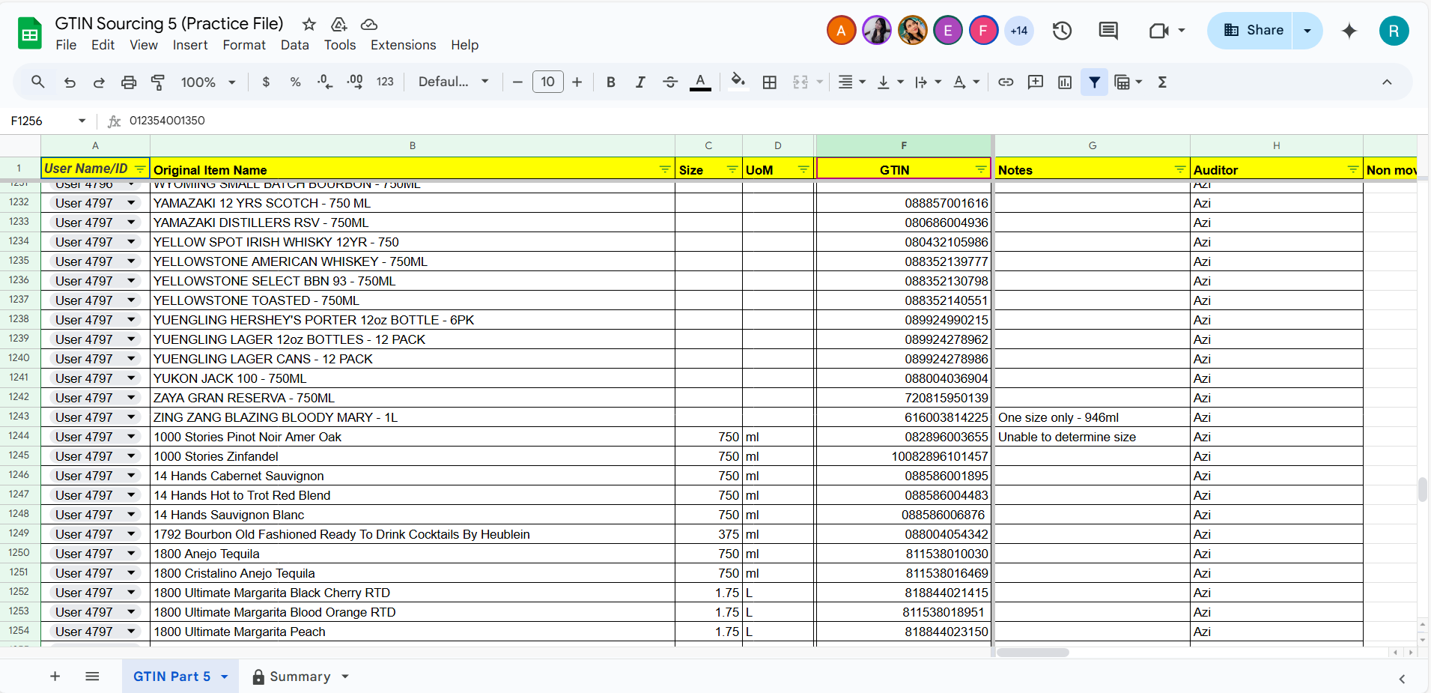Open the Meet call options arrow

click(x=1182, y=31)
